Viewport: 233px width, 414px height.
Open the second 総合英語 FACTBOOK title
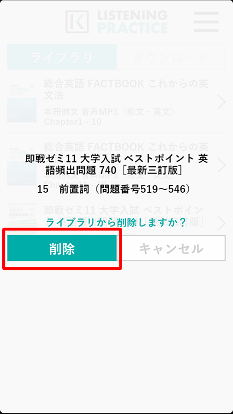coord(126,146)
